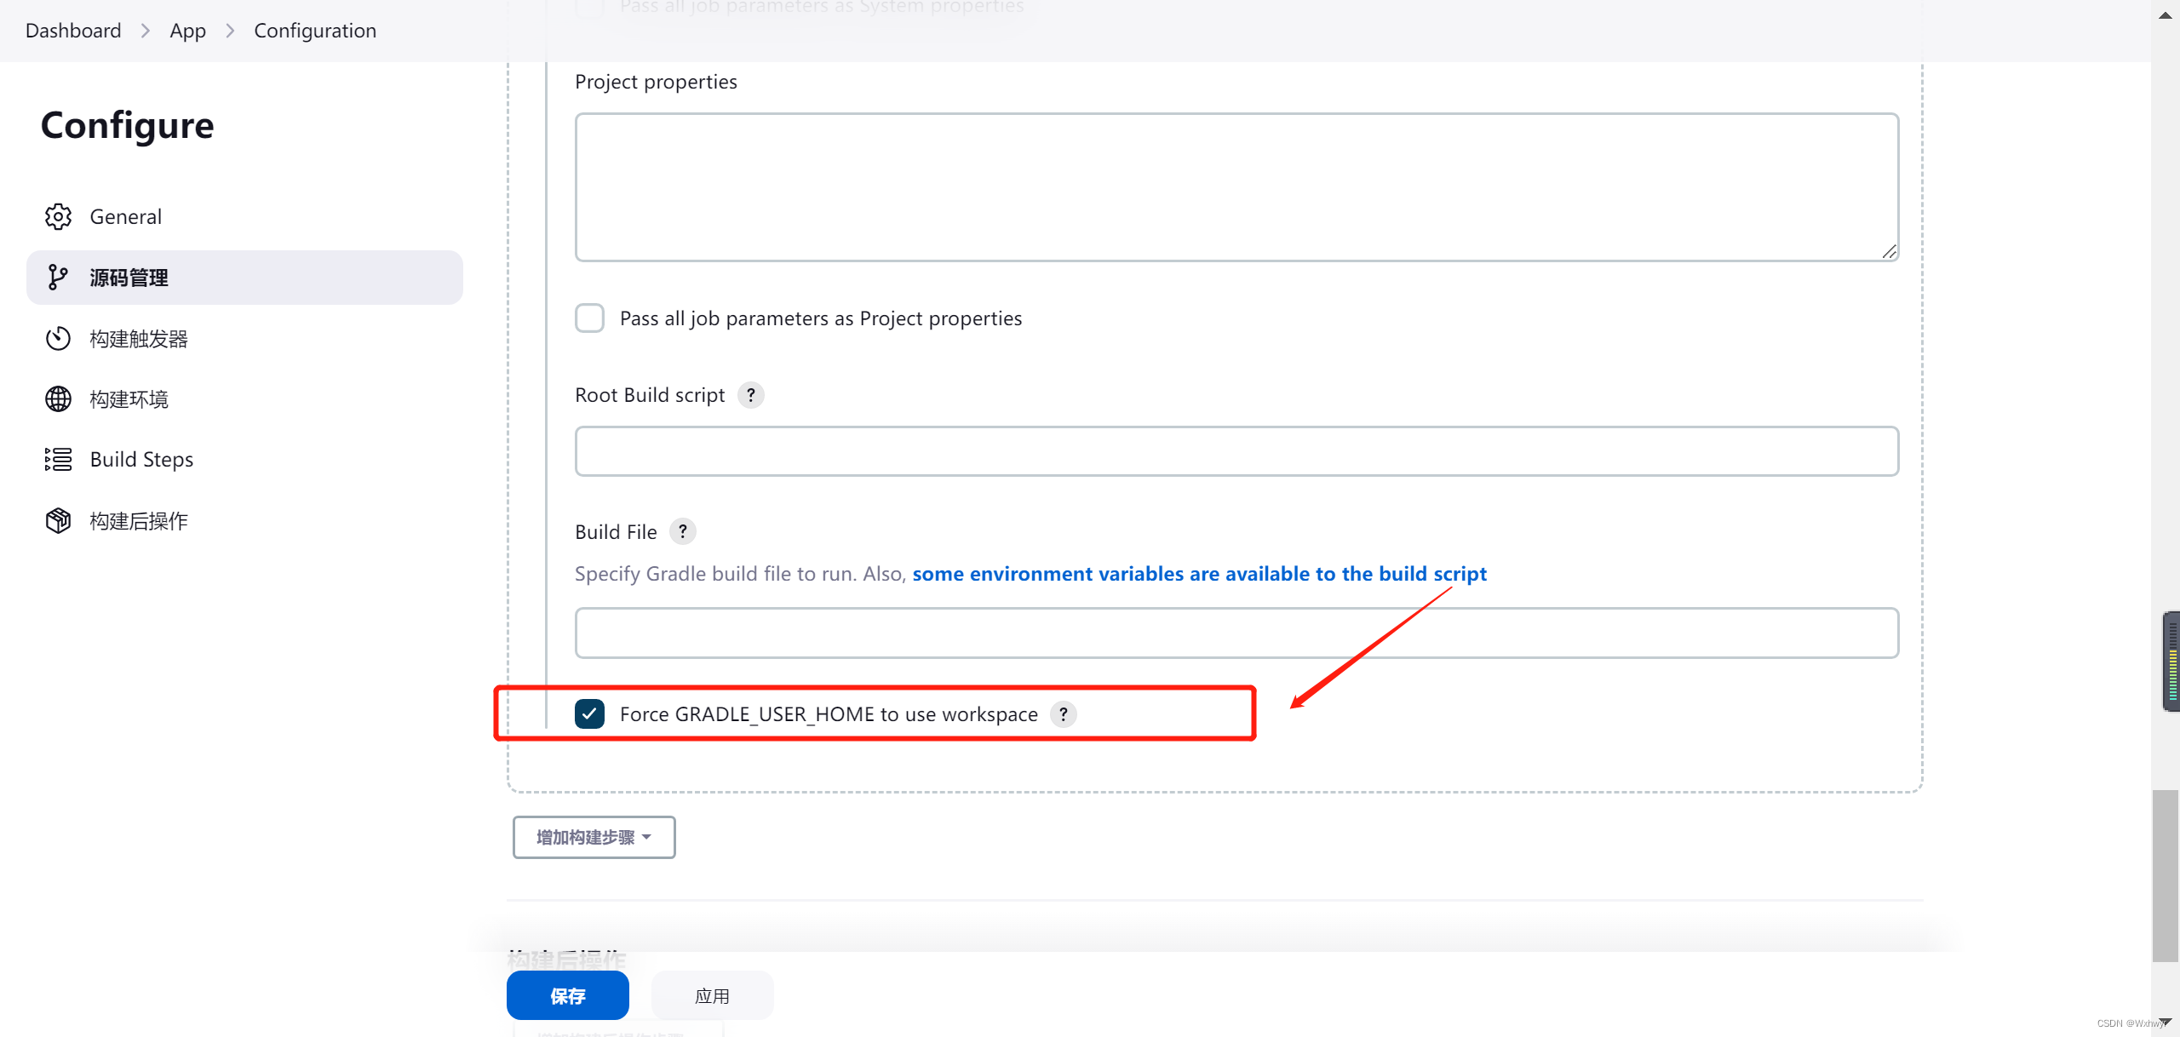Click chevron after App breadcrumb

(230, 31)
